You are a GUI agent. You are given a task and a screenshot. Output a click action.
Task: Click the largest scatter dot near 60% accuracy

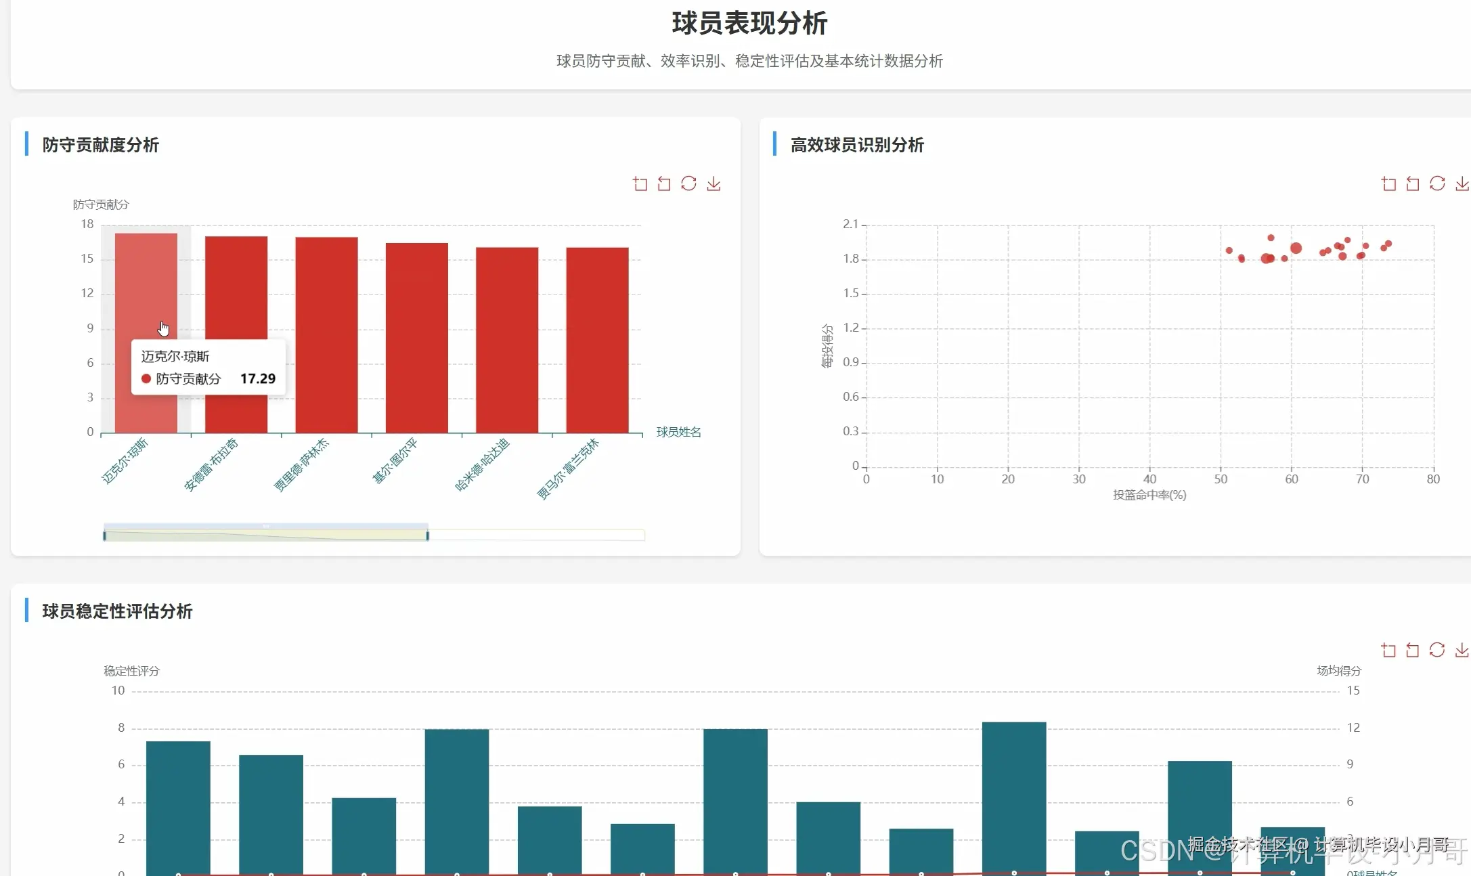click(1296, 248)
